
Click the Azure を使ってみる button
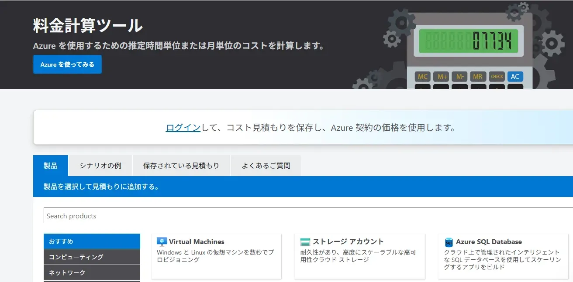point(67,64)
